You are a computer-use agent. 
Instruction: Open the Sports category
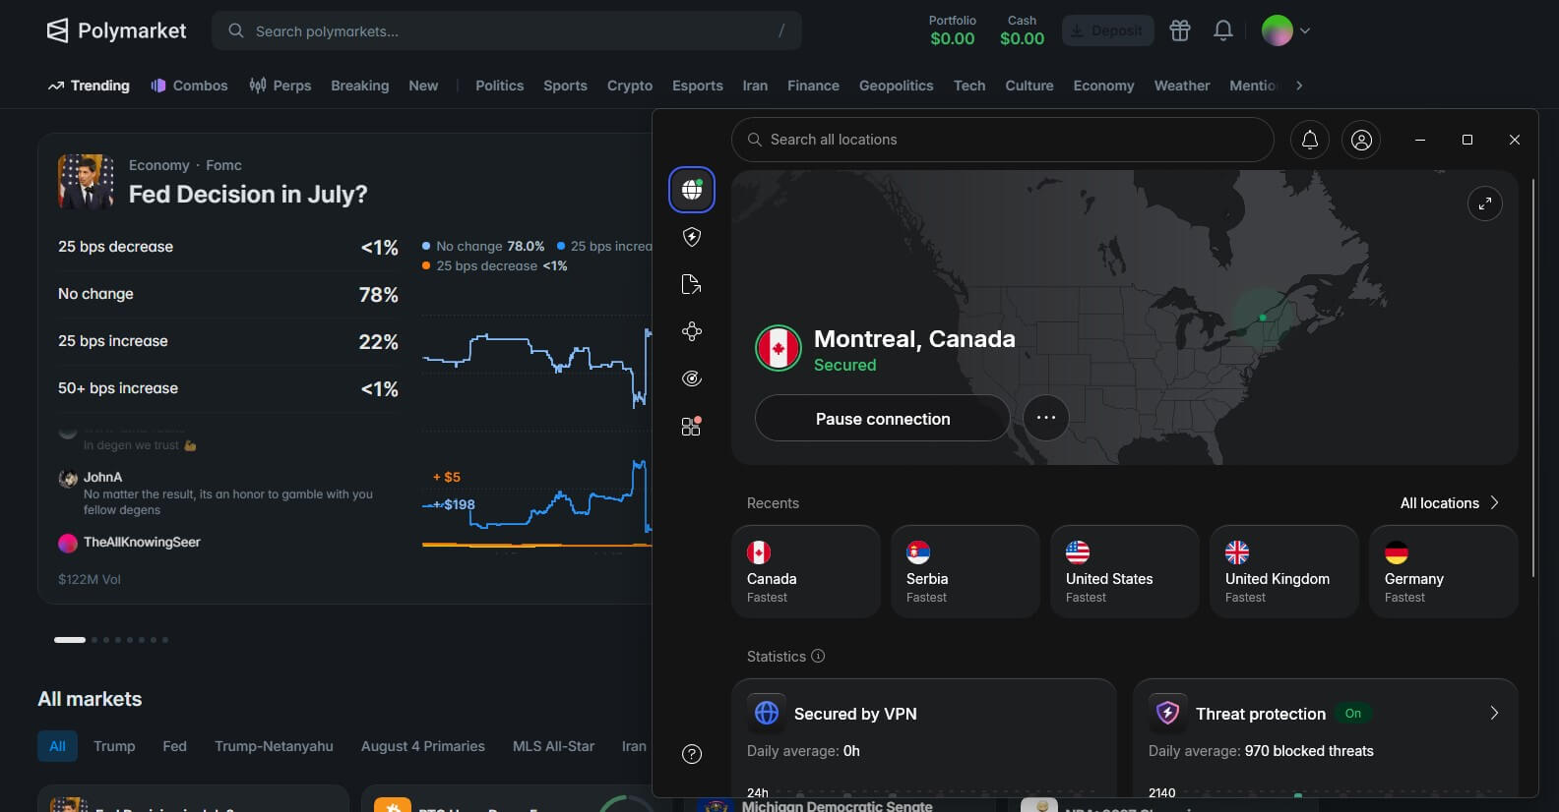click(x=565, y=86)
